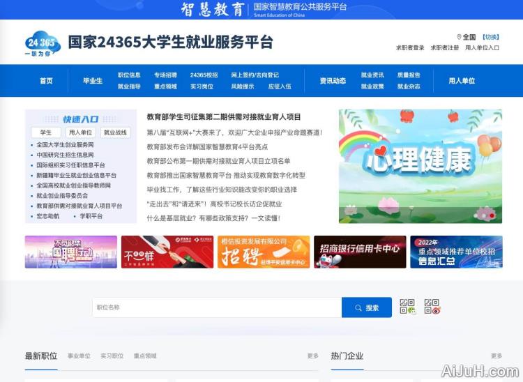Image resolution: width=523 pixels, height=382 pixels.
Task: Select the 学生 quick entry tab
Action: point(46,132)
